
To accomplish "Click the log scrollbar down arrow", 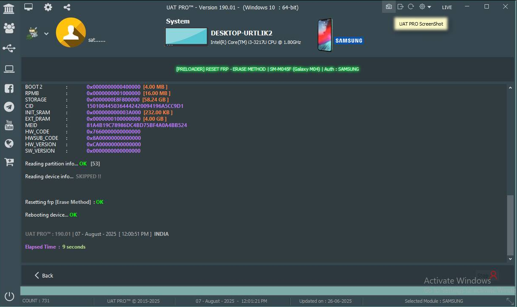I will [x=510, y=259].
